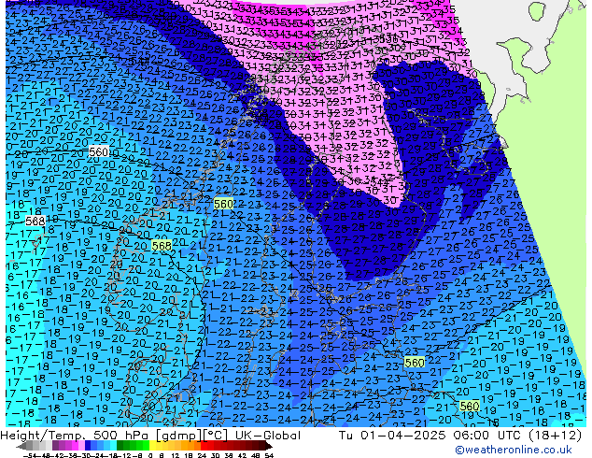Click the magenta -36 legend swatch

(x=75, y=447)
